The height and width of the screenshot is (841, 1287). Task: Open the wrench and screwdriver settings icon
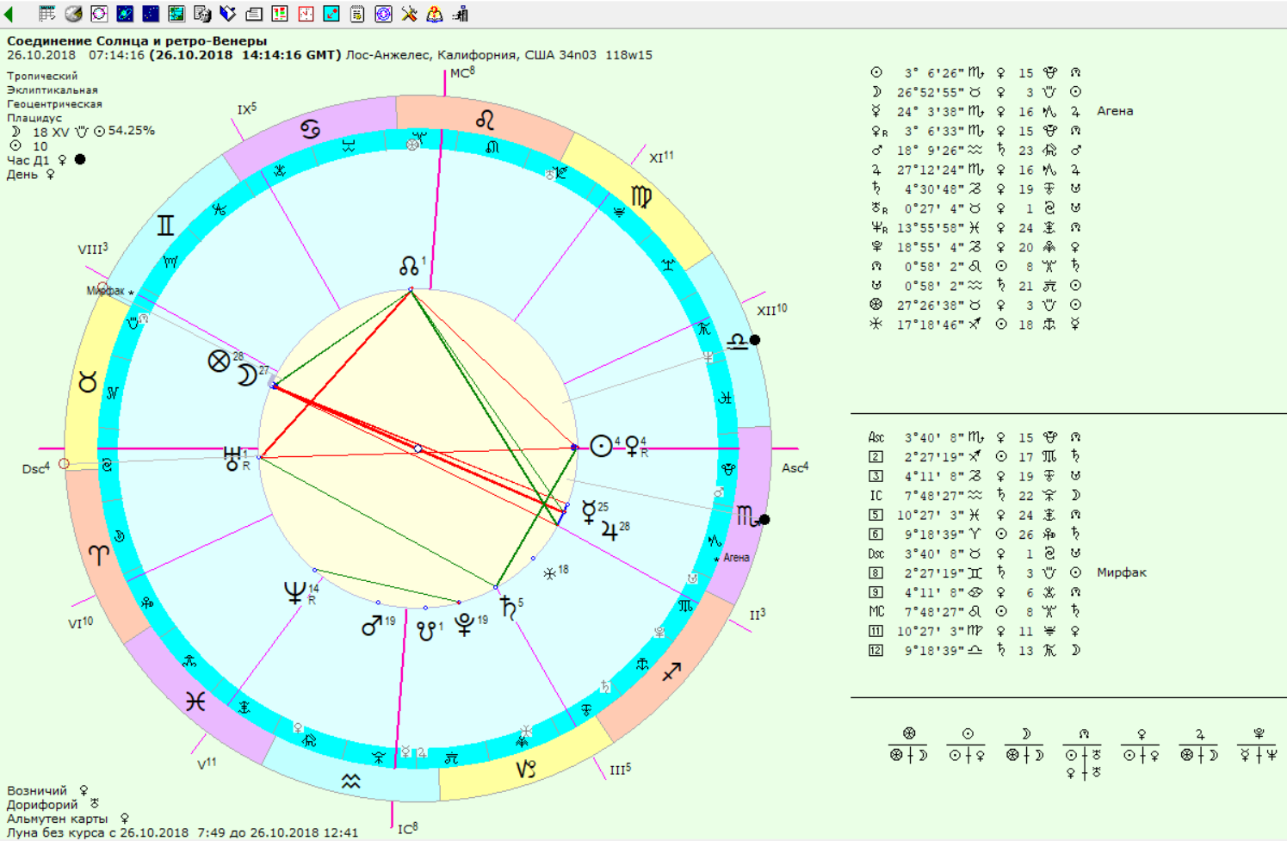pyautogui.click(x=409, y=14)
